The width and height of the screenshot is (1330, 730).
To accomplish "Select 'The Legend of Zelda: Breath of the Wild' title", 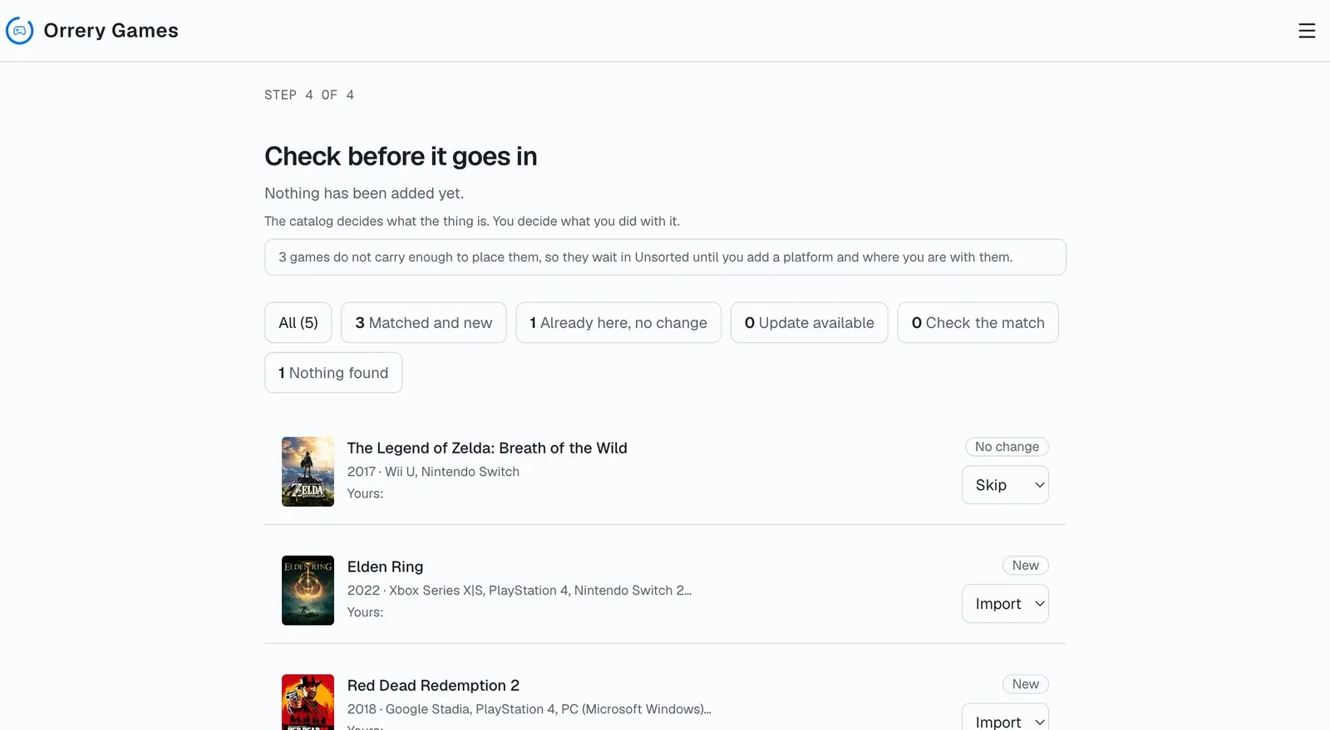I will pyautogui.click(x=487, y=448).
